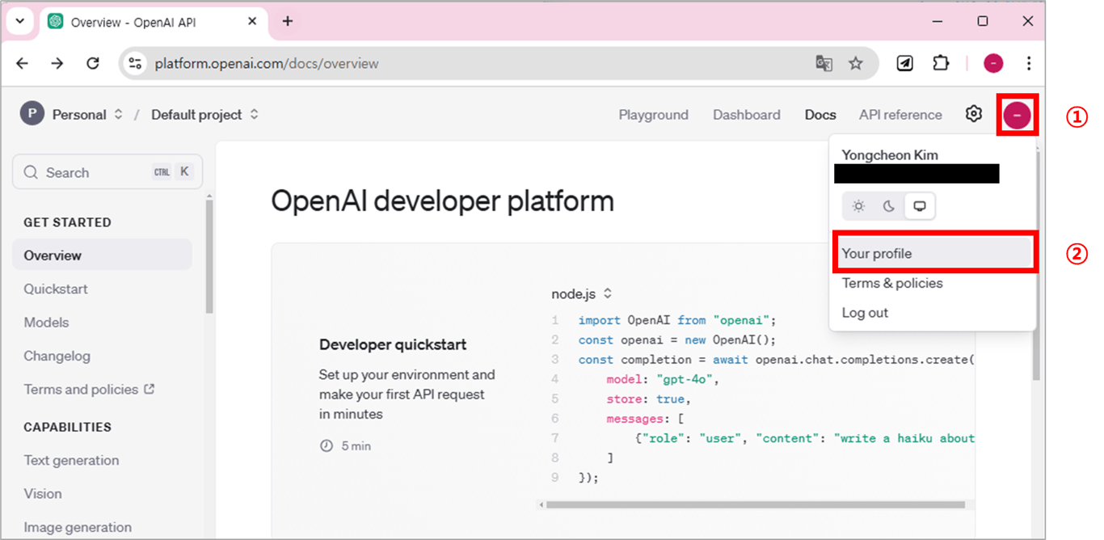The width and height of the screenshot is (1104, 540).
Task: Open the node.js language selector
Action: 582,294
